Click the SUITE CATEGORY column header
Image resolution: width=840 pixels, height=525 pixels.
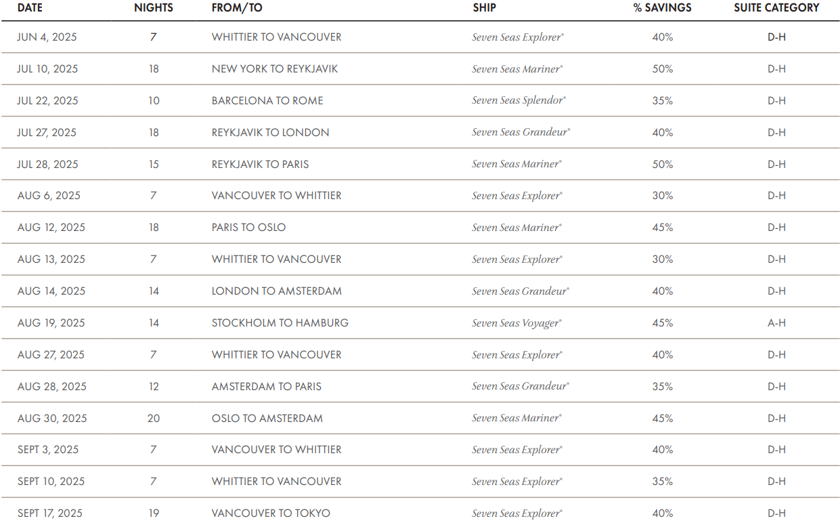click(x=776, y=8)
